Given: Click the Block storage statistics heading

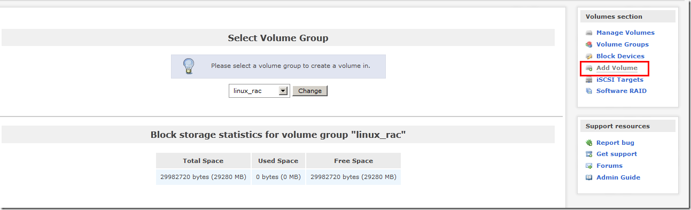Looking at the screenshot, I should coord(278,135).
